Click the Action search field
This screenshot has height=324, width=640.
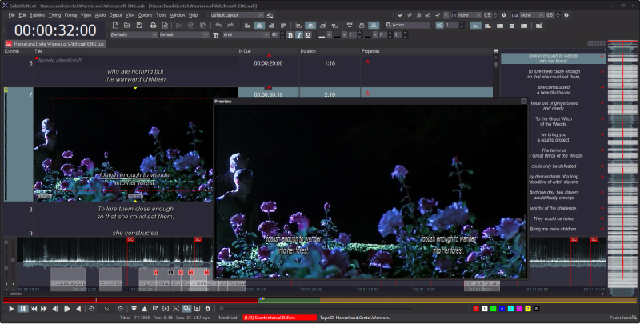(x=407, y=26)
